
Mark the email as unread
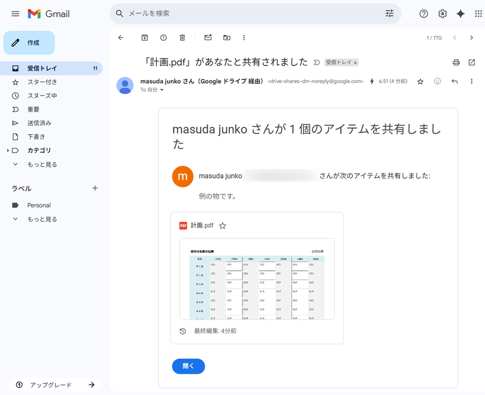(x=208, y=37)
